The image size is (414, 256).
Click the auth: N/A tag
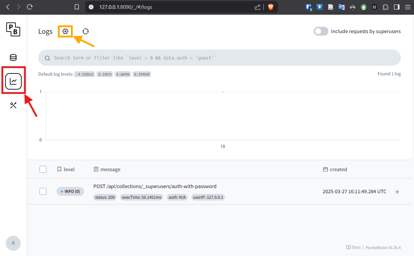coord(177,197)
